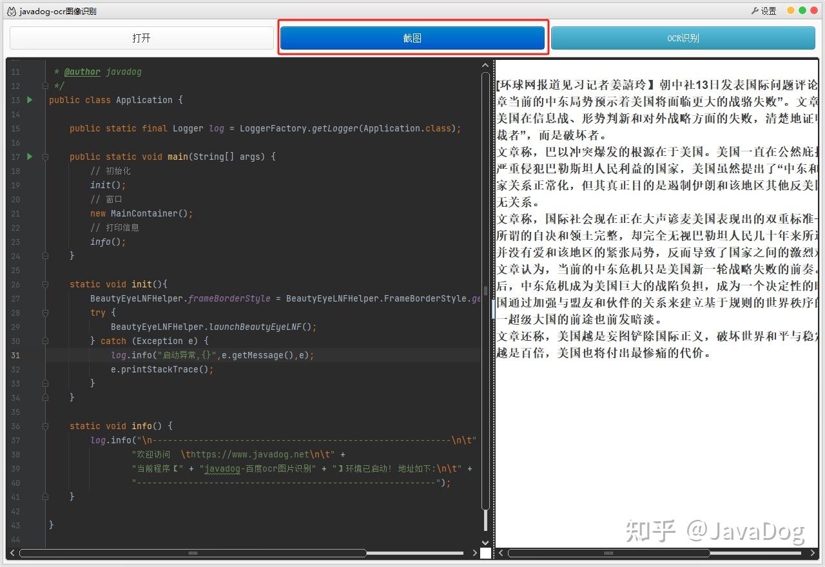Toggle code folding for the init() method
The image size is (825, 567).
pyautogui.click(x=45, y=284)
